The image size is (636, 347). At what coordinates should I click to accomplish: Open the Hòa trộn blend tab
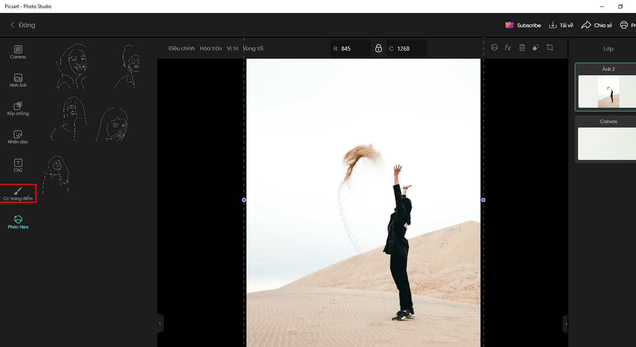tap(211, 48)
